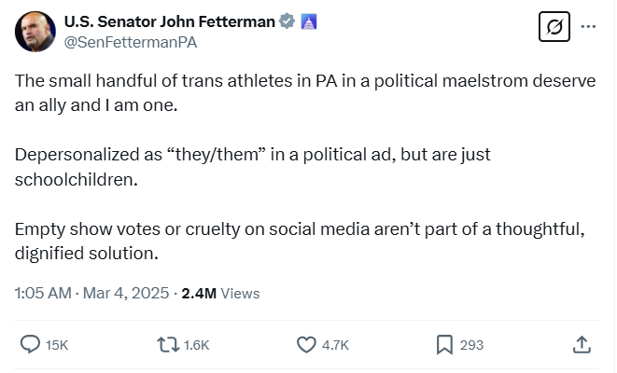Viewport: 617px width, 373px height.
Task: Click the Grok explain-post icon
Action: (554, 27)
